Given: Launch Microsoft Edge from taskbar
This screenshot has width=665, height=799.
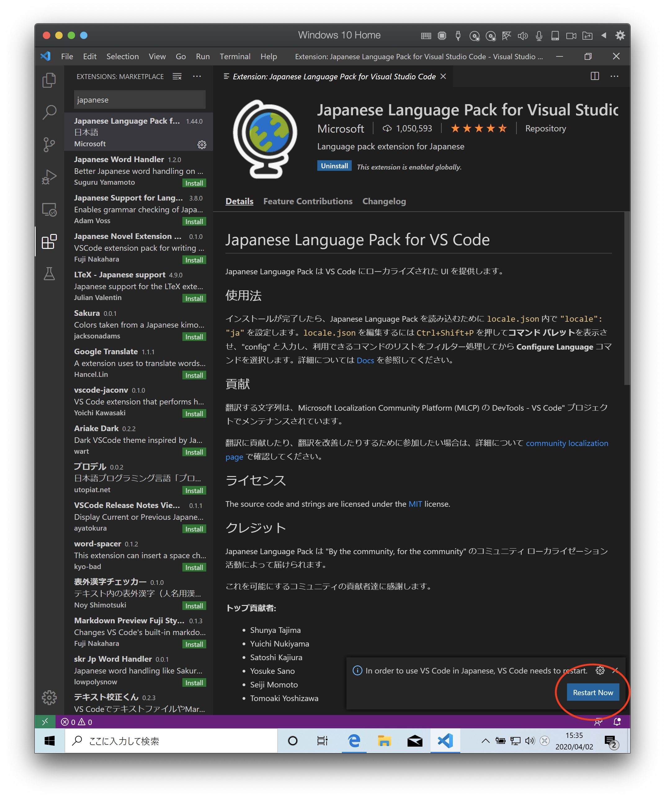Looking at the screenshot, I should tap(354, 741).
